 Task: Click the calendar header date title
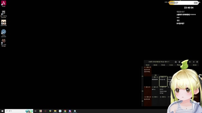pos(159,62)
